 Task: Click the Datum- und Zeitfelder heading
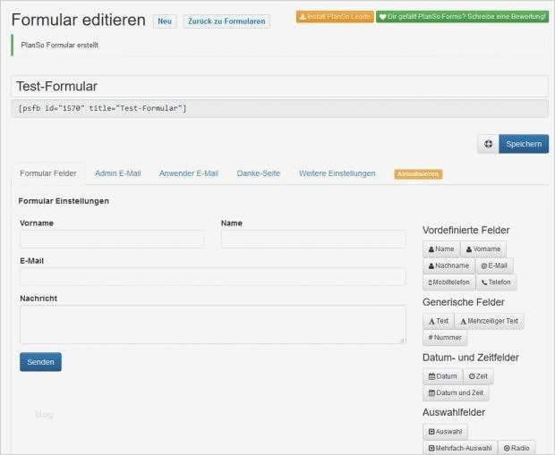pos(471,358)
